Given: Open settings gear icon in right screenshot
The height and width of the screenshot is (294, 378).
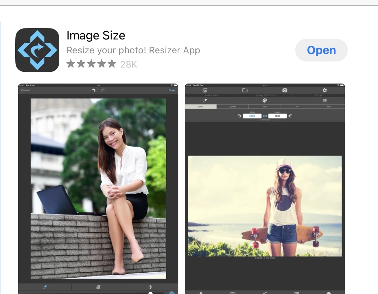Looking at the screenshot, I should pos(324,90).
